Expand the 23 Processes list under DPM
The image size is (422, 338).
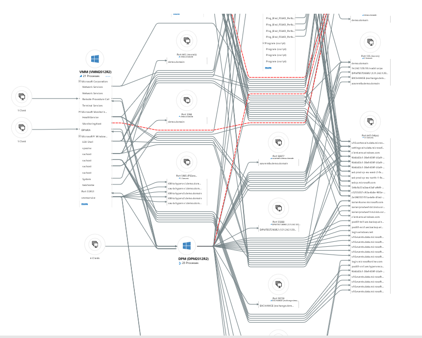coord(180,263)
